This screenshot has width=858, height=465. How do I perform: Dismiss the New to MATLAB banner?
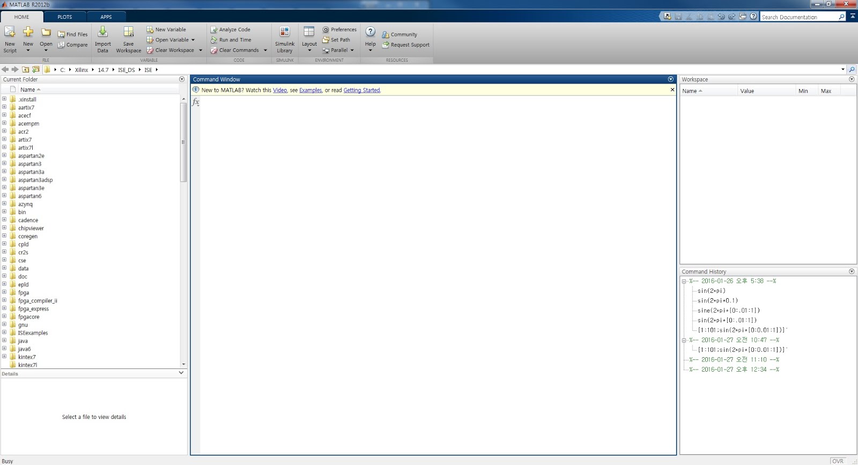[672, 90]
